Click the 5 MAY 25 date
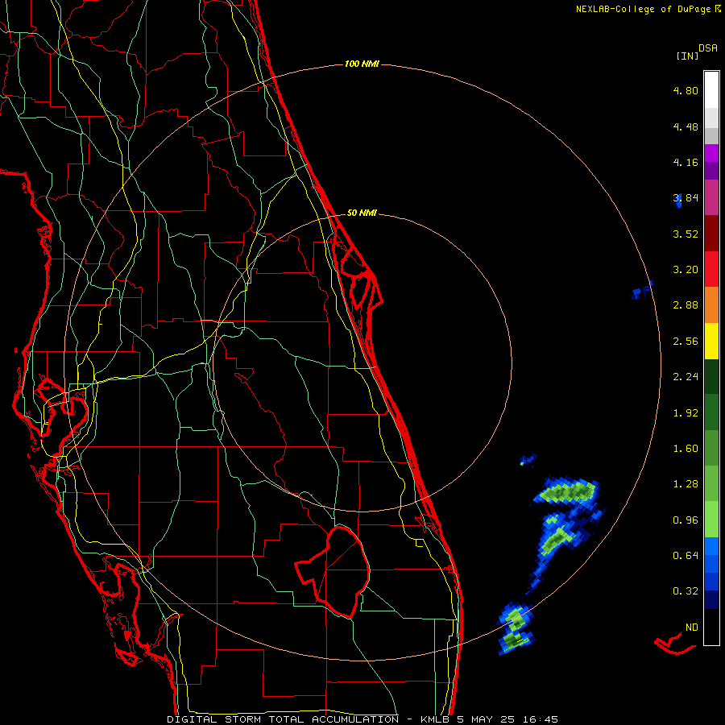This screenshot has width=725, height=725. (x=487, y=719)
